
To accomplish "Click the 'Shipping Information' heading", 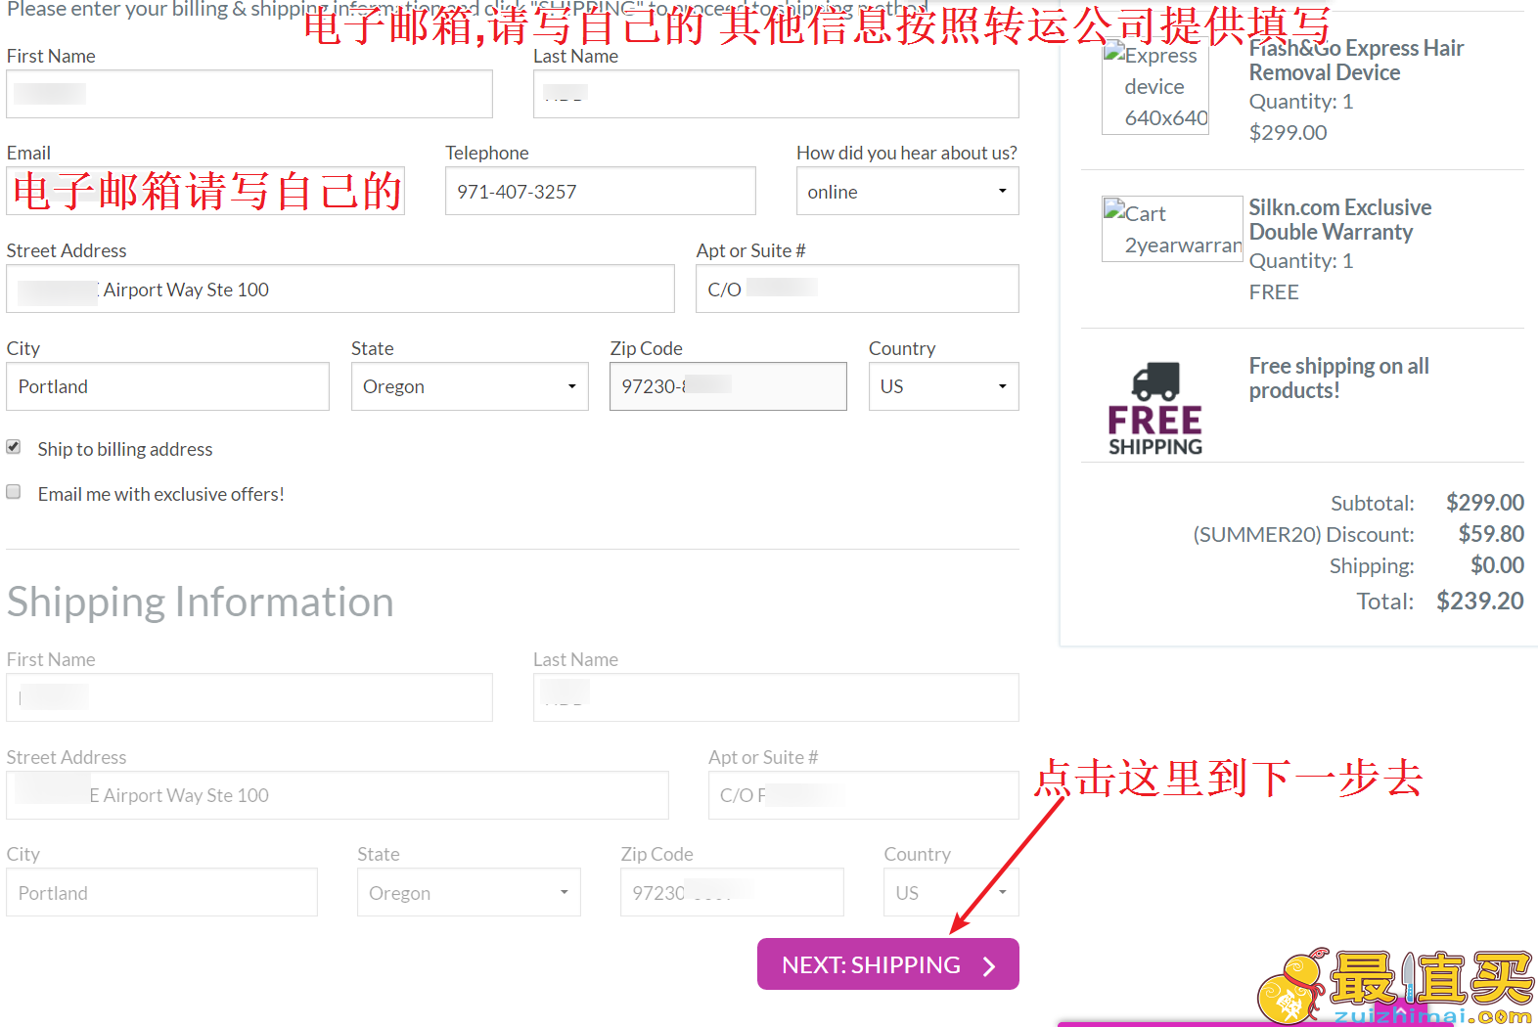I will pyautogui.click(x=201, y=603).
